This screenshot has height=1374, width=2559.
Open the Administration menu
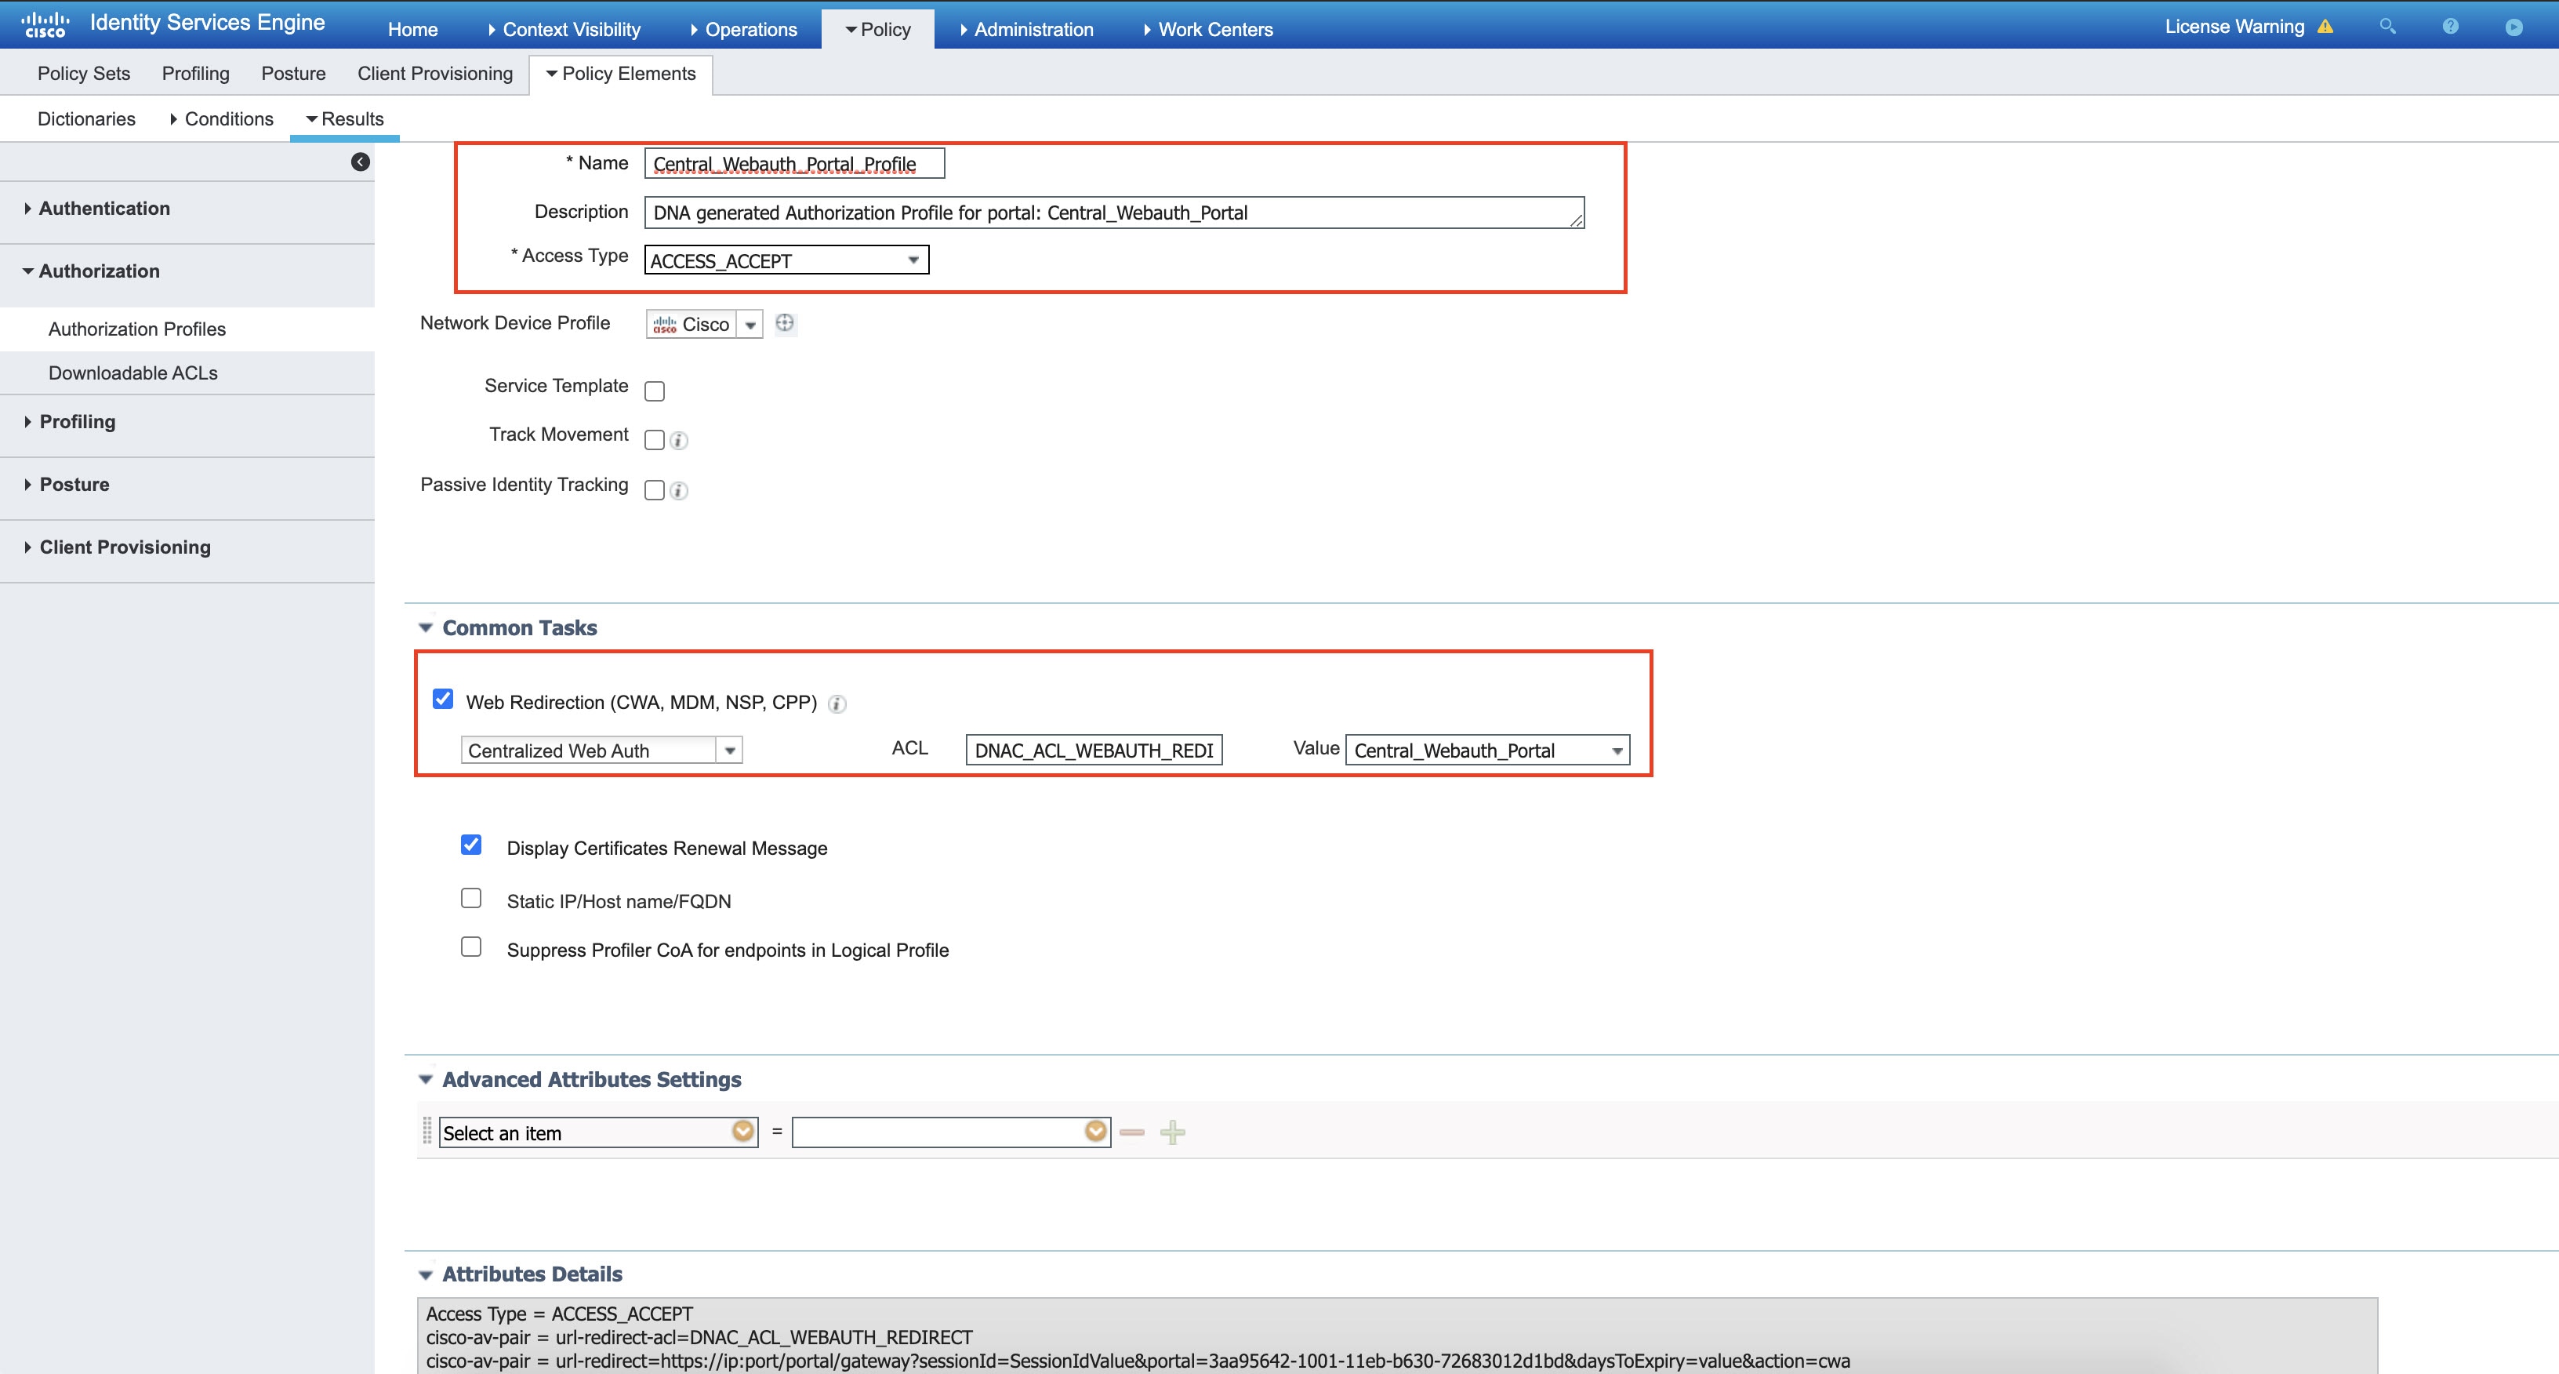click(x=1027, y=30)
